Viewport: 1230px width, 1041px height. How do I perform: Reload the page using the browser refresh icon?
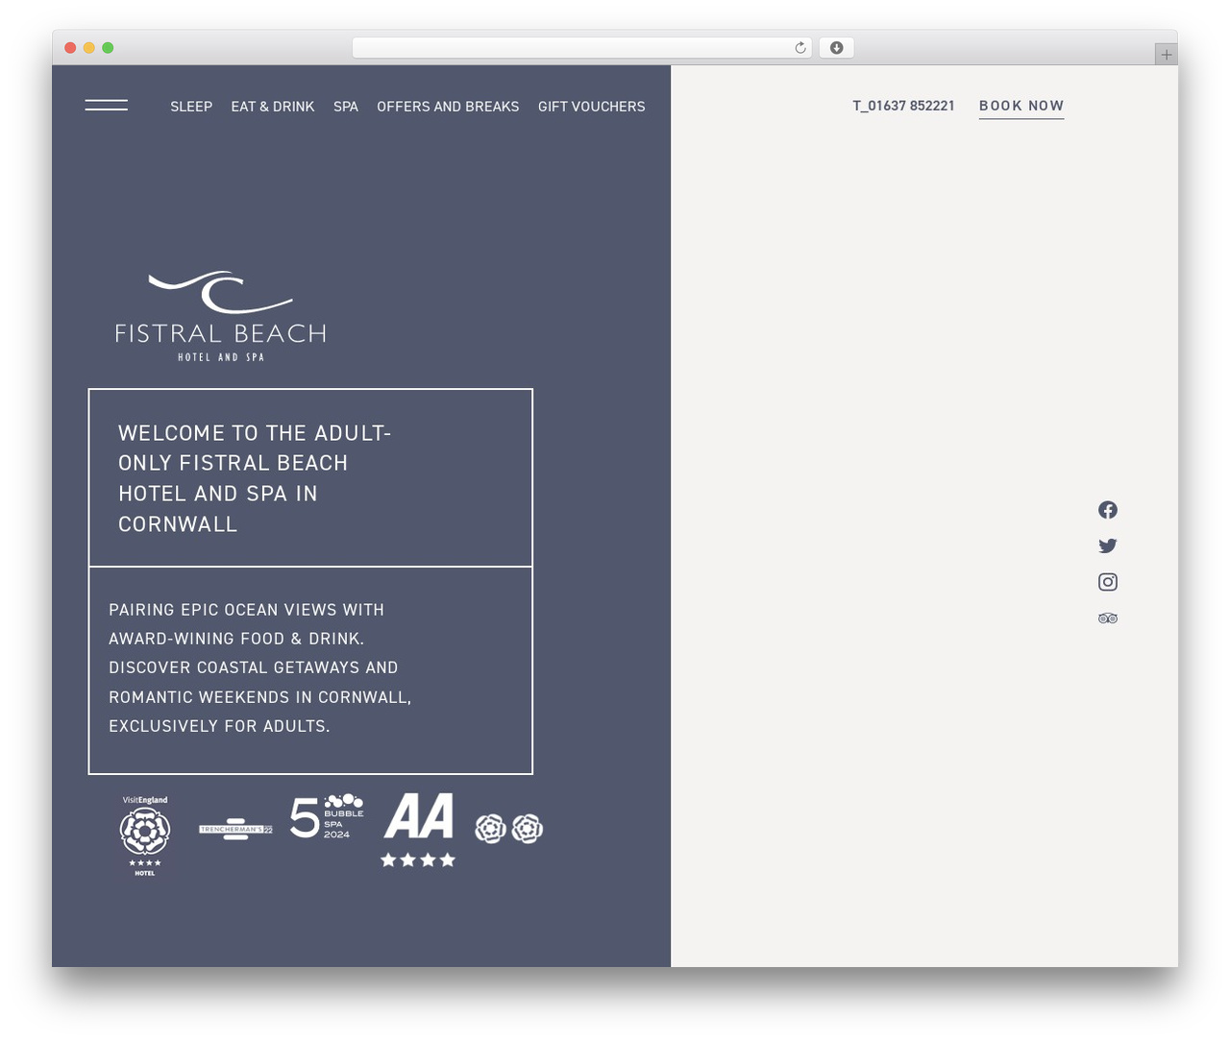pyautogui.click(x=800, y=48)
